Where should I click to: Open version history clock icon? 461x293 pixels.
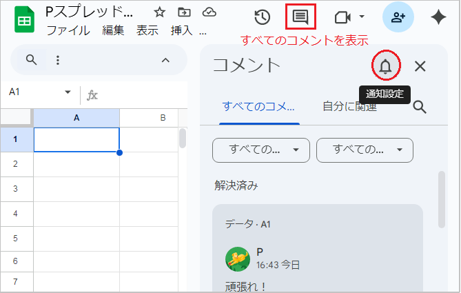pos(262,17)
